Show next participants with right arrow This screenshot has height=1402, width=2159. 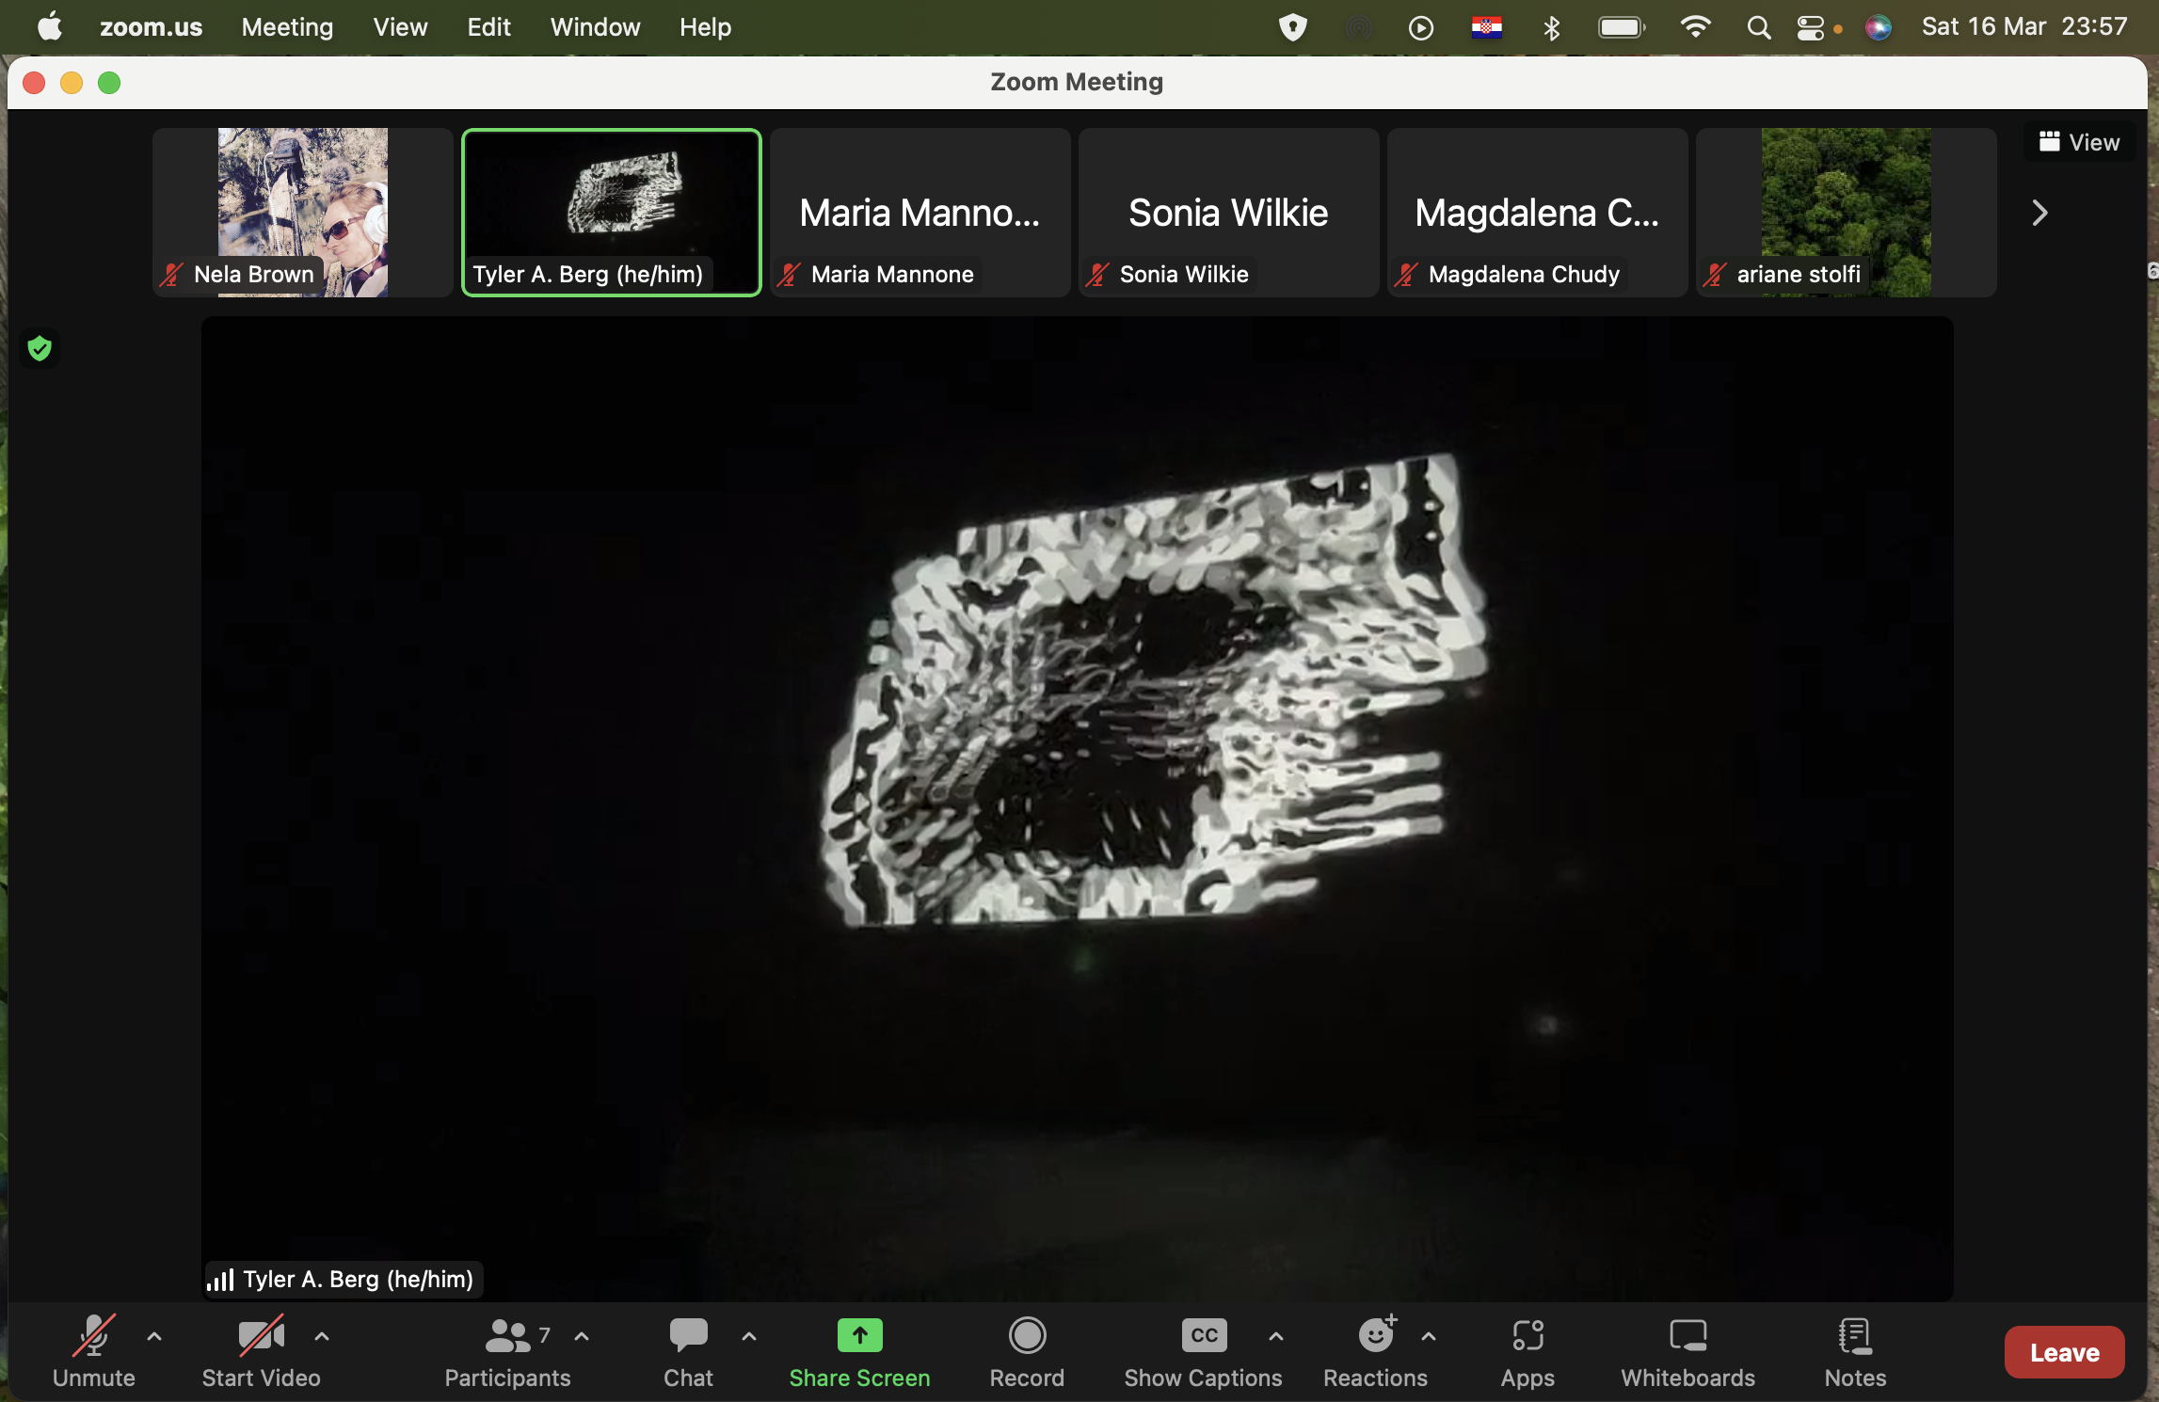(2039, 213)
